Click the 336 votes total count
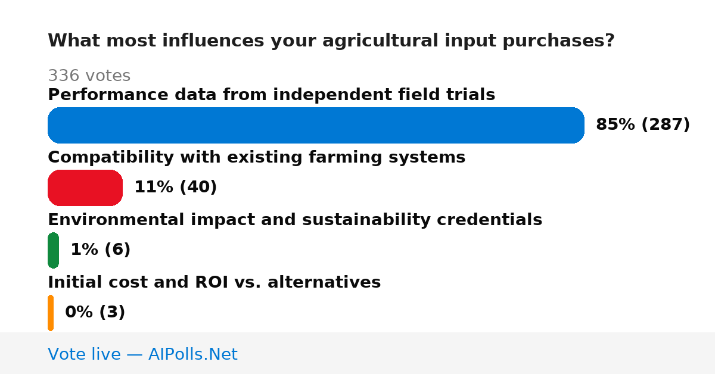Image resolution: width=715 pixels, height=374 pixels. 89,76
